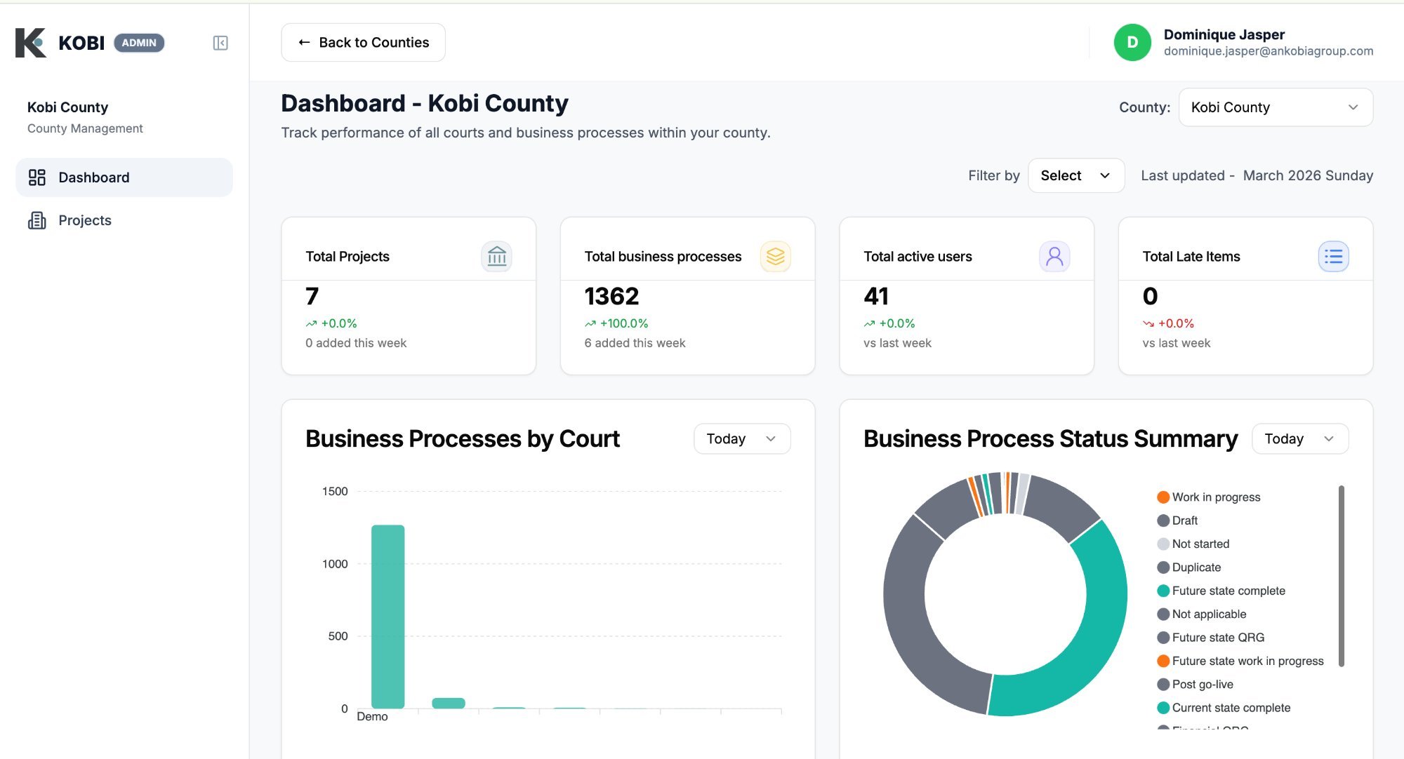Click the orange Work in progress color dot
Image resolution: width=1404 pixels, height=759 pixels.
(1163, 497)
